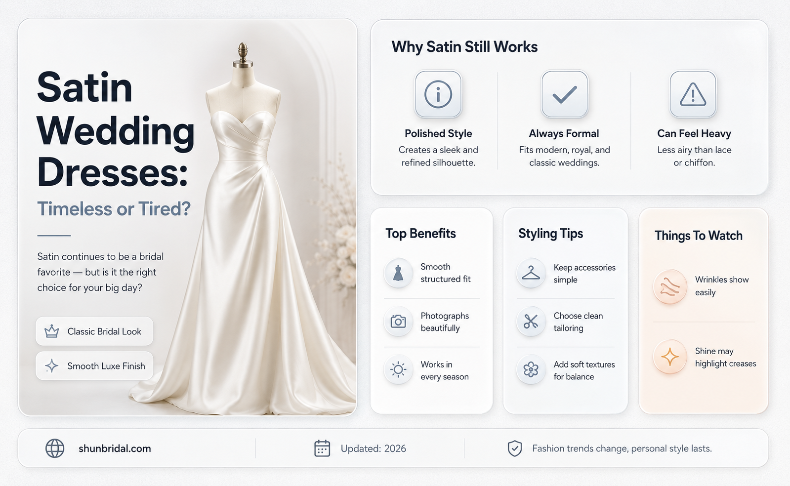The width and height of the screenshot is (790, 486).
Task: Click the flower icon beside Add soft textures
Action: (531, 369)
